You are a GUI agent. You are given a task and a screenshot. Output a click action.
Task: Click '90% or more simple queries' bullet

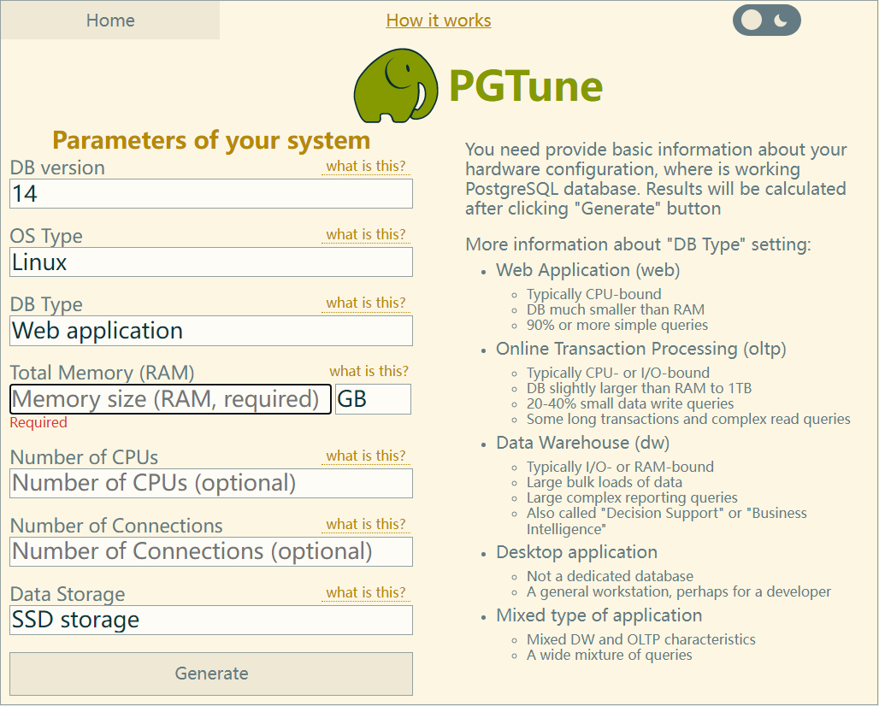(616, 326)
